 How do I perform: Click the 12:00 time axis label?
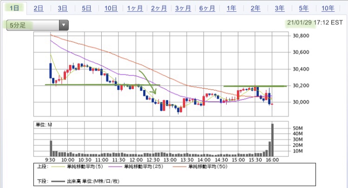click(136, 160)
